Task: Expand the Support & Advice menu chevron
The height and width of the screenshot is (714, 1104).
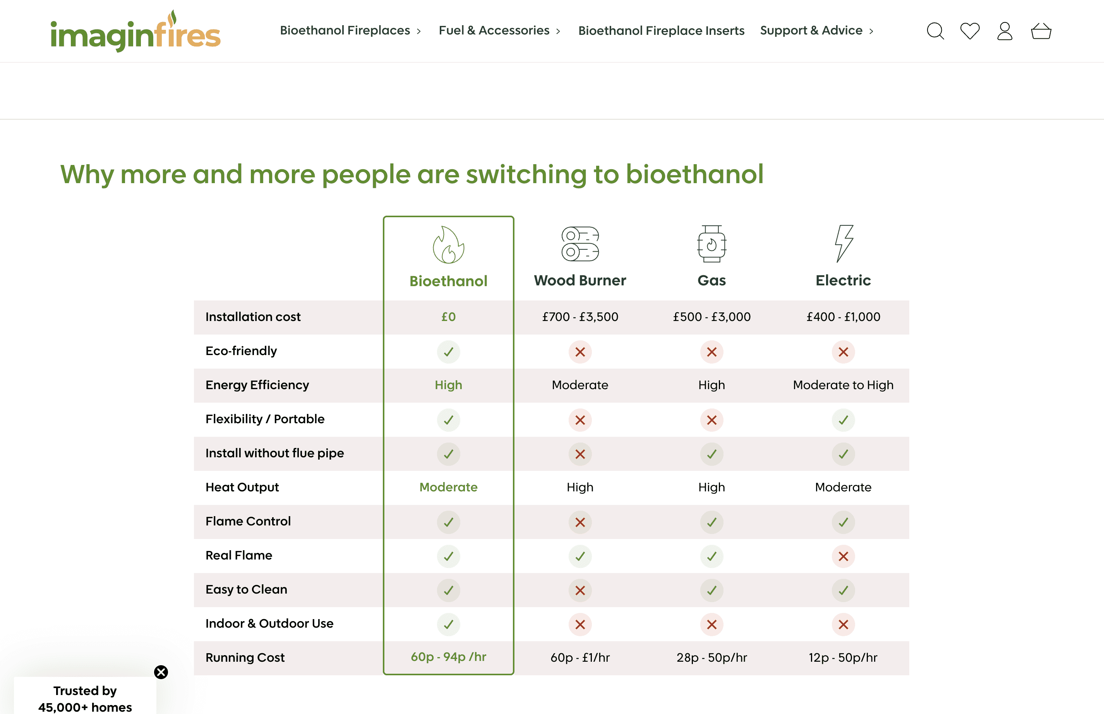Action: (x=871, y=31)
